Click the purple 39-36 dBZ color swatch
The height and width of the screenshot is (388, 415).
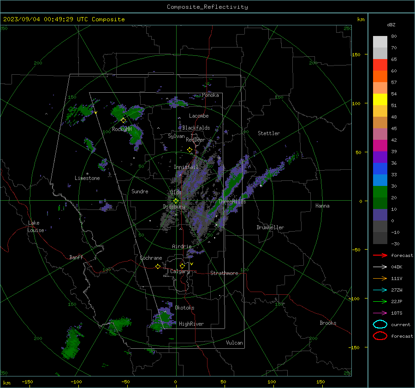[x=380, y=157]
